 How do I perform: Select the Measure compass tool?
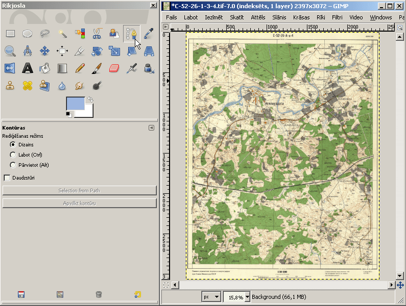[x=28, y=51]
